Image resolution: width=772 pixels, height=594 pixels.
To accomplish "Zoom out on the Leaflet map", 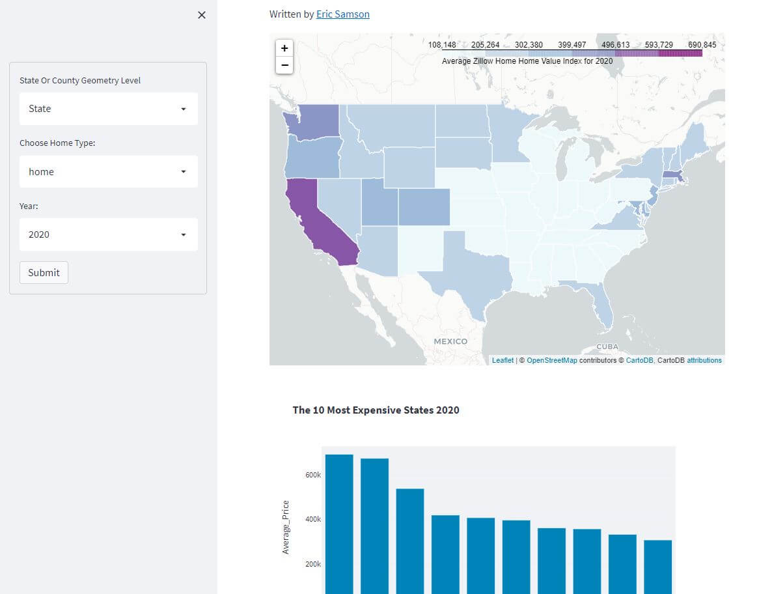I will 284,65.
